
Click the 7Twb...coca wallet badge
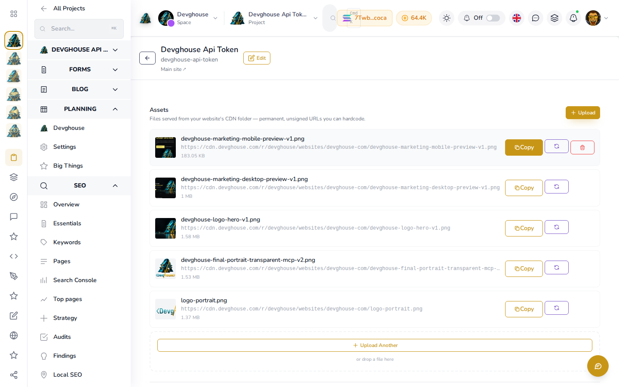[x=365, y=18]
